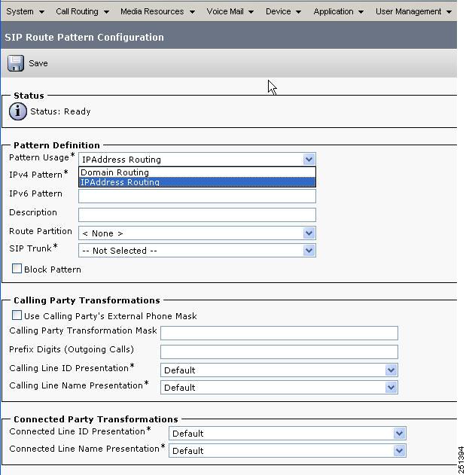Viewport: 466px width, 475px height.
Task: Open the Calling Line ID Presentation dropdown
Action: coord(279,370)
